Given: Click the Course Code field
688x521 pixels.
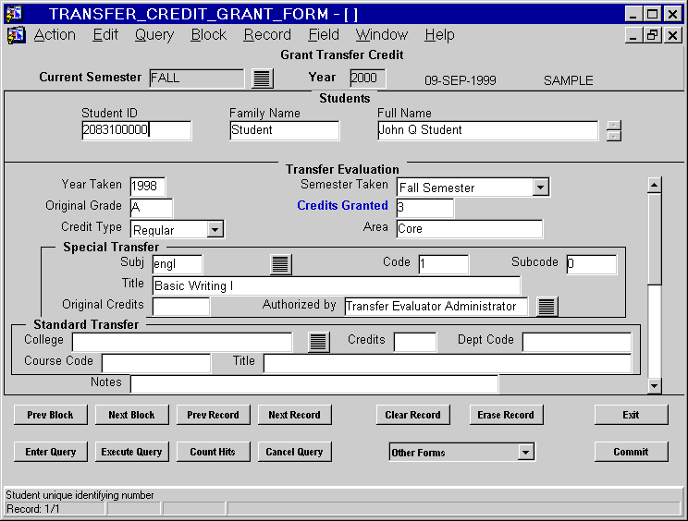Looking at the screenshot, I should point(156,363).
